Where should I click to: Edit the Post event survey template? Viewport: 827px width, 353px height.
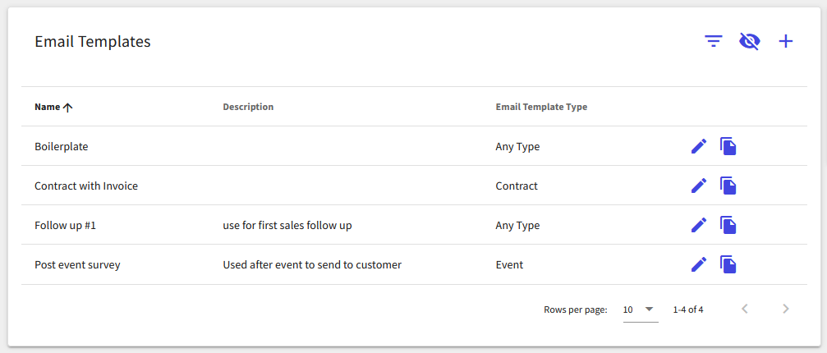pos(699,264)
